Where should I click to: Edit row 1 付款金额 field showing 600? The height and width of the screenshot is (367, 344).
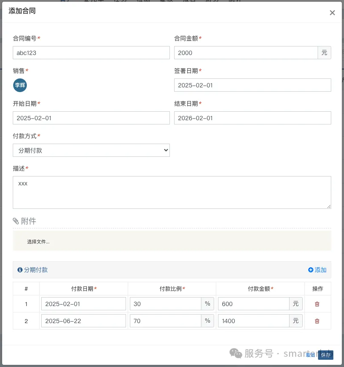tap(254, 304)
